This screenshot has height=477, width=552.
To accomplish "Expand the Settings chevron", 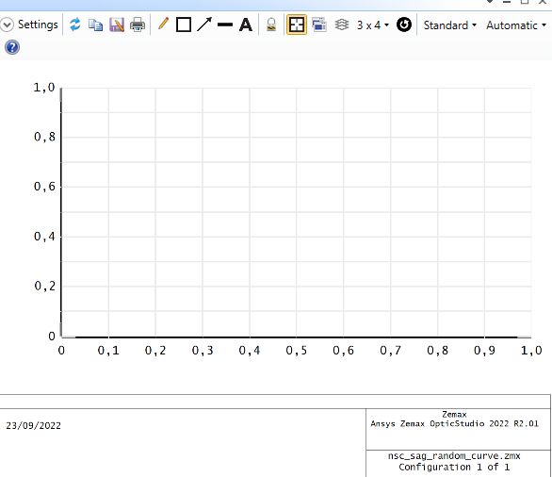I will 7,25.
